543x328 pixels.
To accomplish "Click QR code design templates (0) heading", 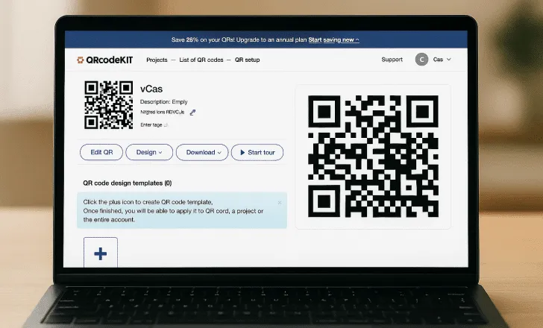I will point(128,183).
